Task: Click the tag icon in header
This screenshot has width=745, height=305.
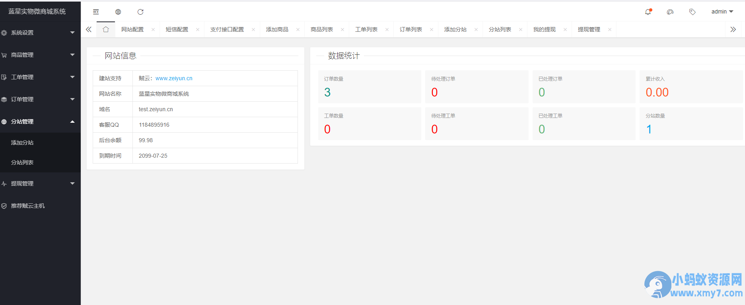Action: tap(692, 12)
